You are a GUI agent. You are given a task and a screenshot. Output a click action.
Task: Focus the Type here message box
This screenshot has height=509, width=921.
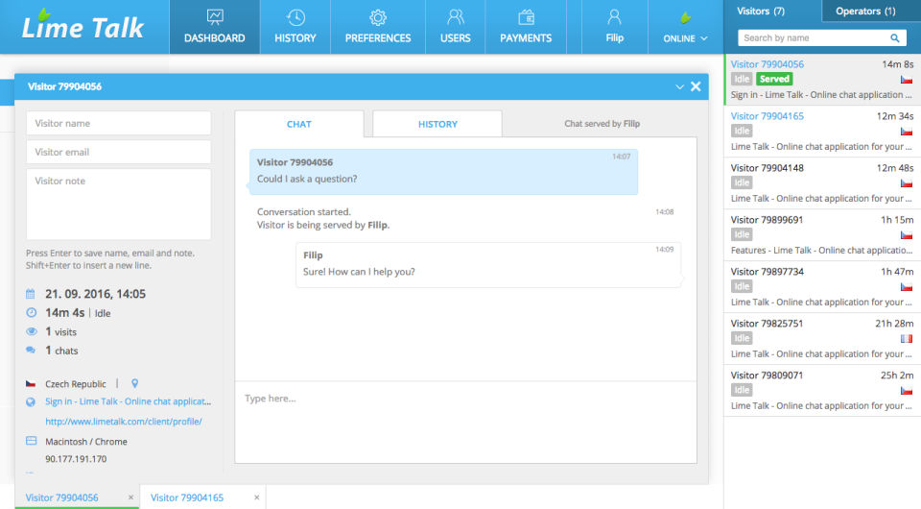[x=466, y=422]
